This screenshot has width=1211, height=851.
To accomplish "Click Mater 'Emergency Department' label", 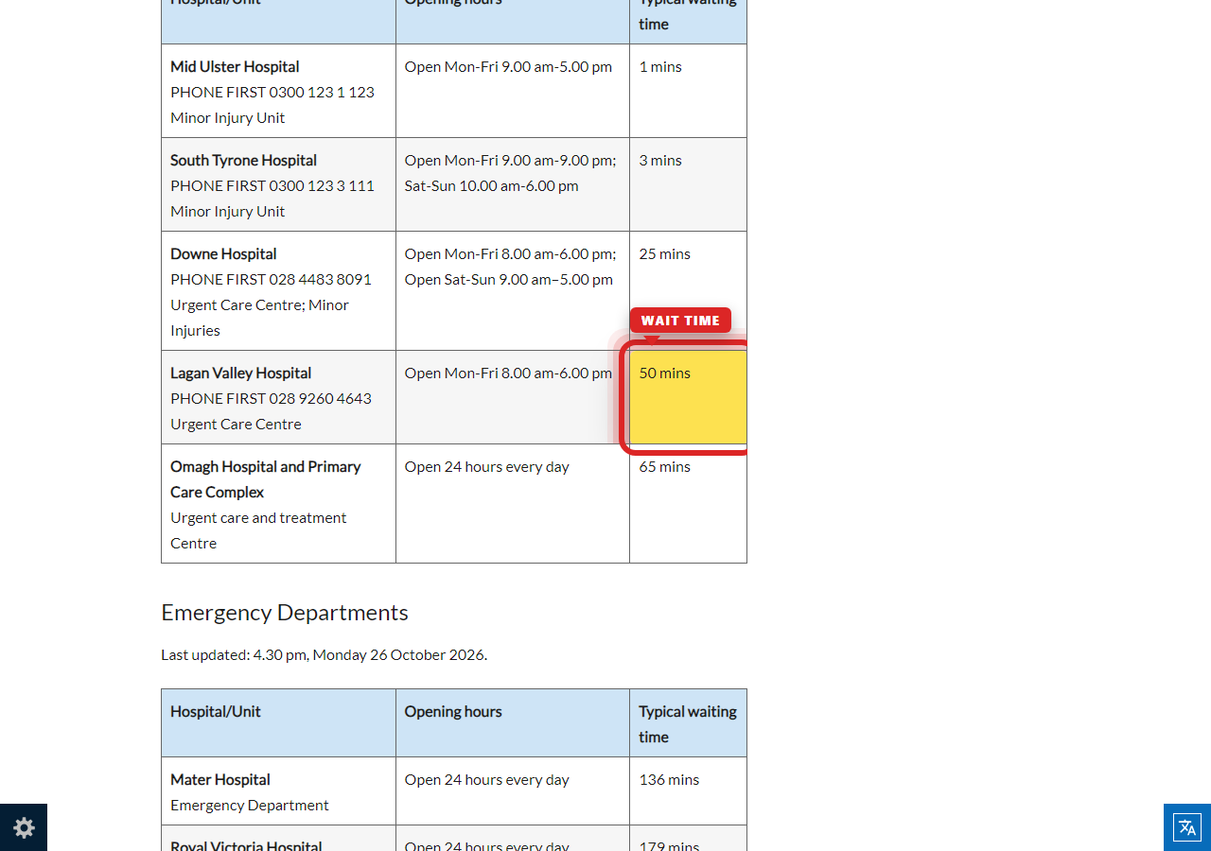I will coord(250,805).
